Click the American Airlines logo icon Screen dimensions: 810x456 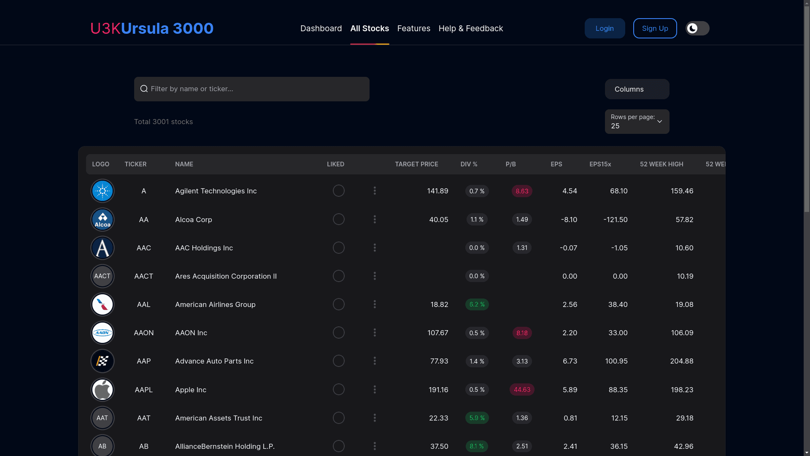(x=103, y=304)
